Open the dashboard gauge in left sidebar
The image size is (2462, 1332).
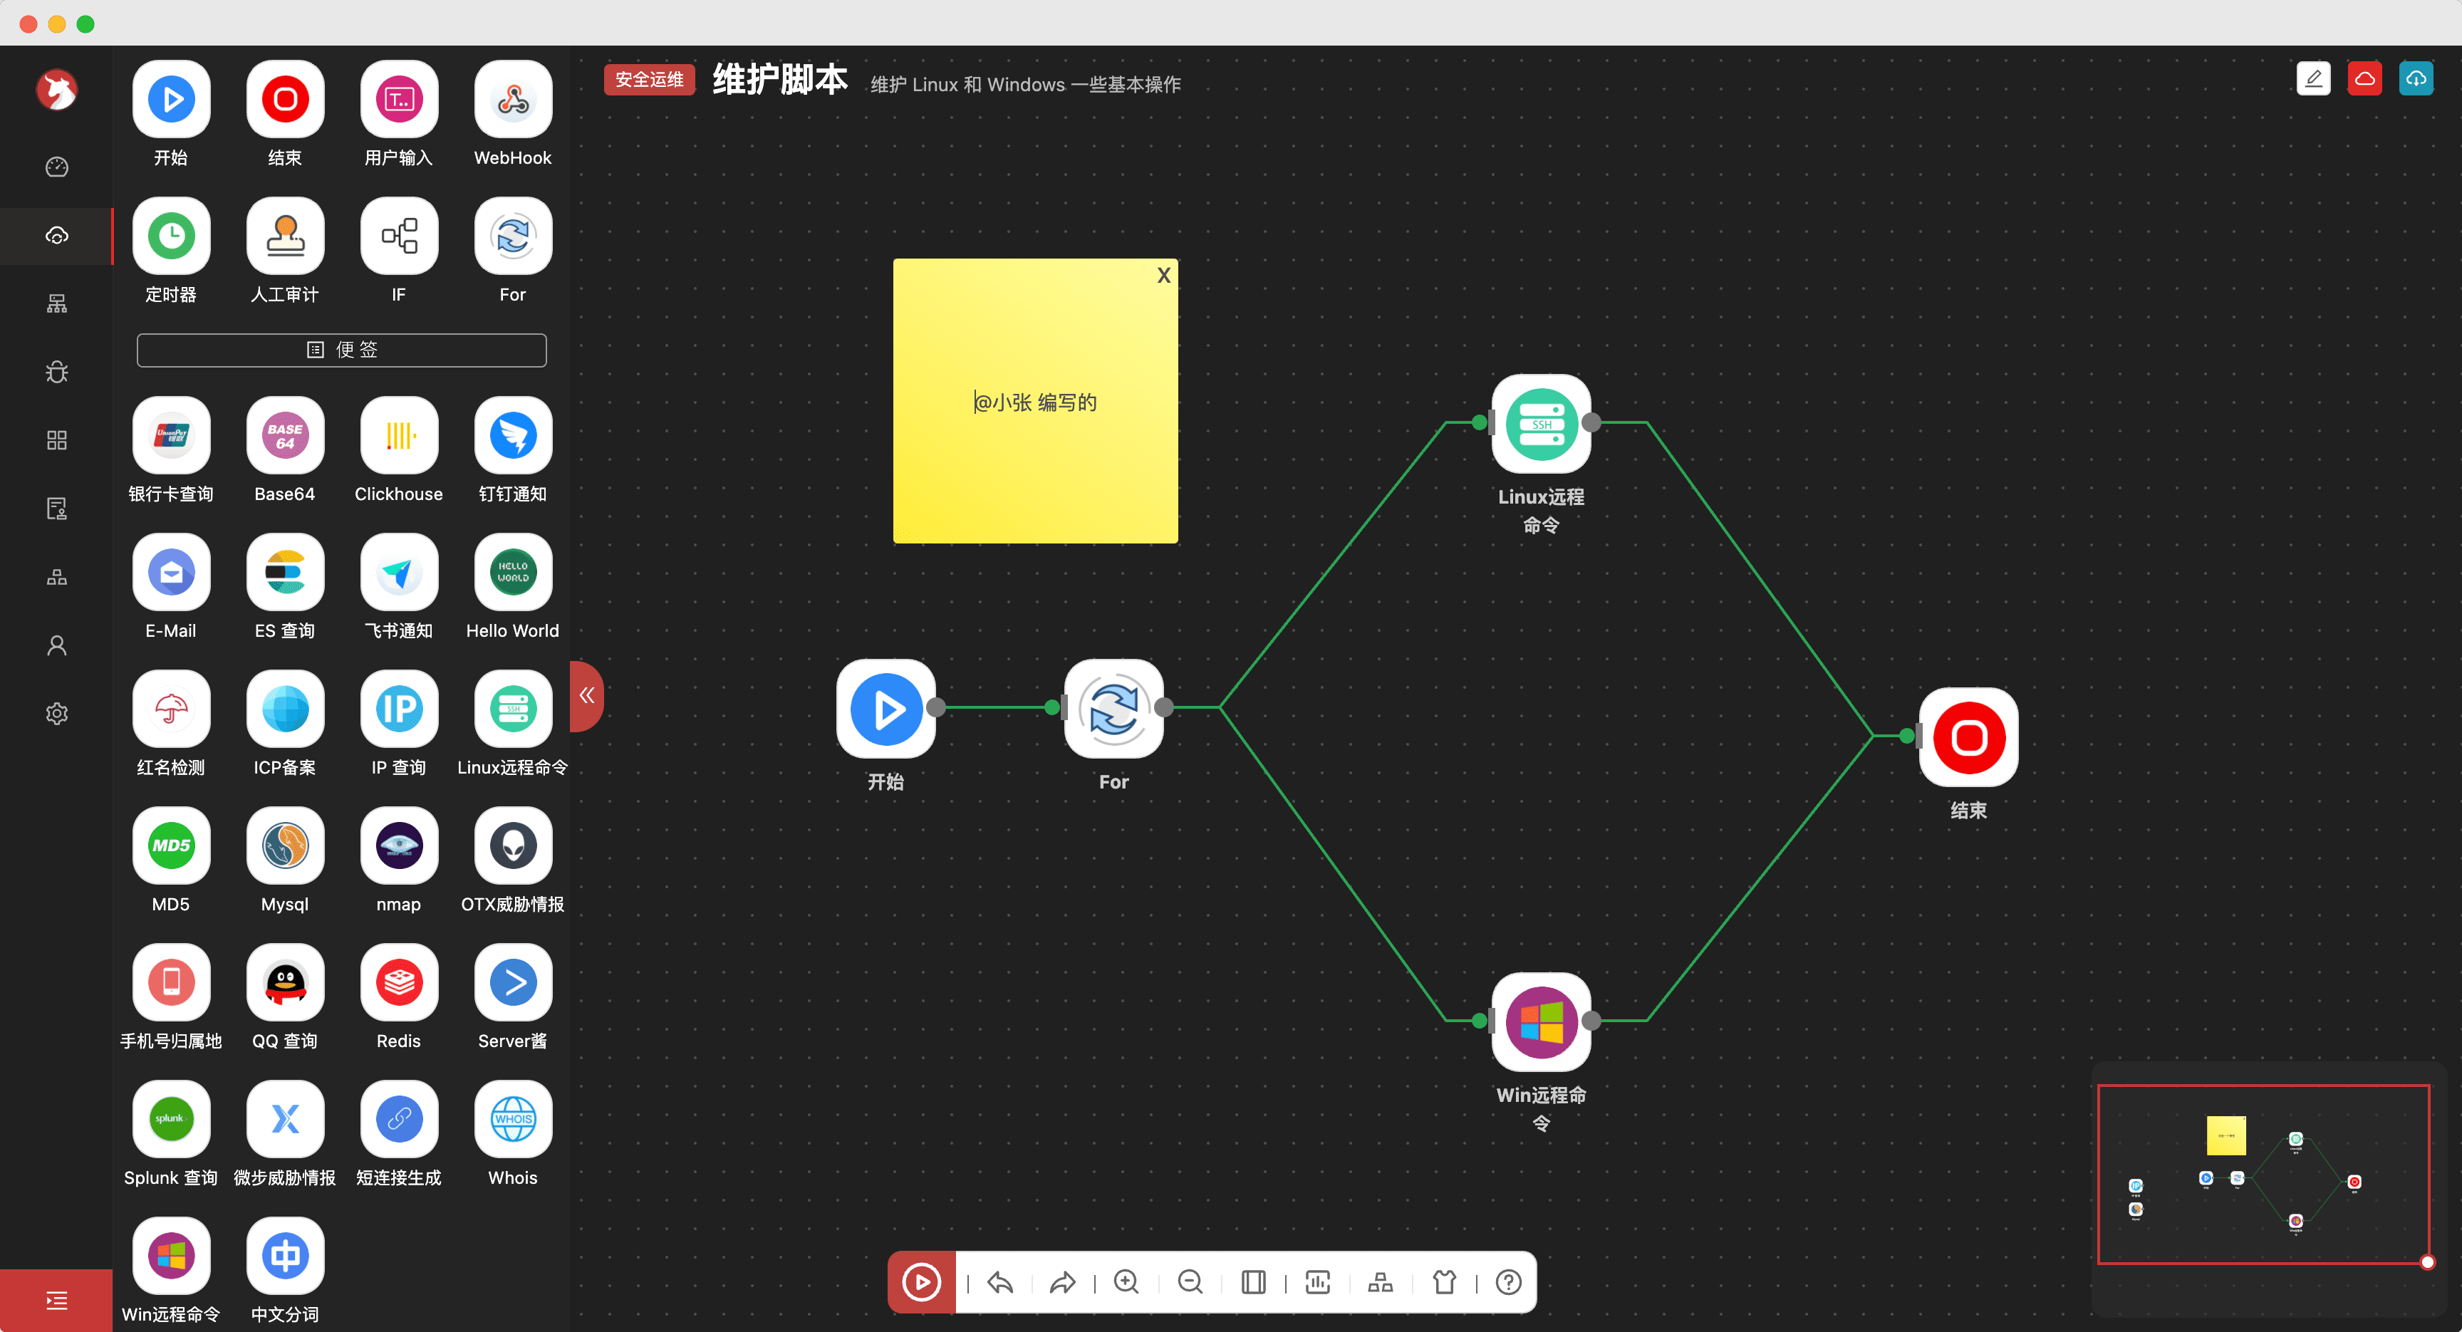coord(56,167)
